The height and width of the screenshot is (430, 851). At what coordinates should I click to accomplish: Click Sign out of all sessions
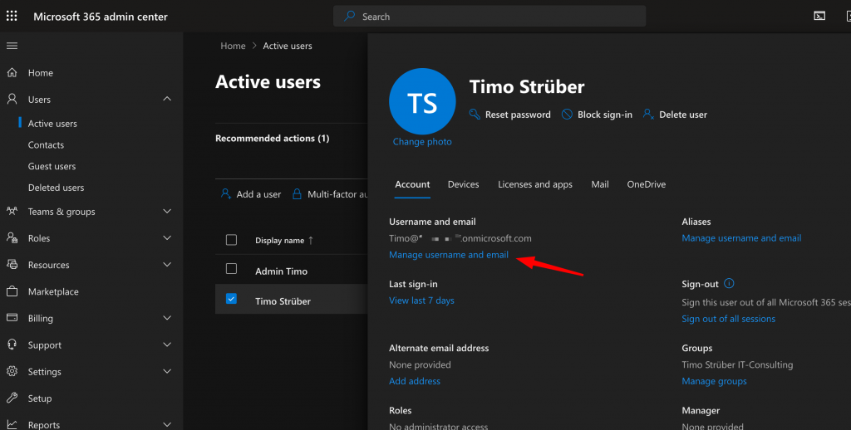tap(728, 319)
